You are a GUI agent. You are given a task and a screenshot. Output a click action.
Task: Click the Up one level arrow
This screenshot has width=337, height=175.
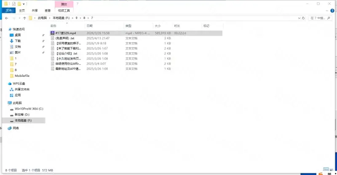click(25, 18)
